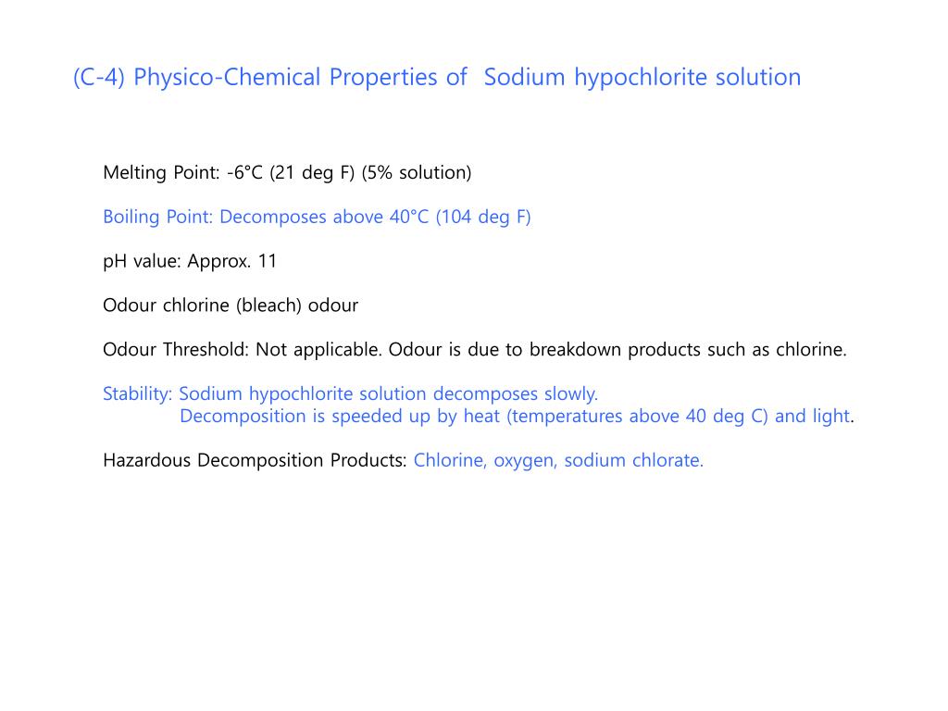Click the (C-4) prefix in the title
Screen dimensions: 948x711
click(x=98, y=78)
